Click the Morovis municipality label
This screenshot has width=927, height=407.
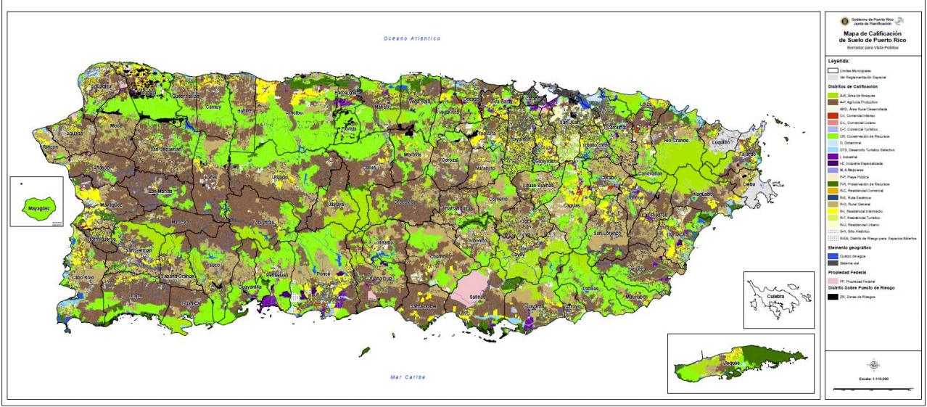[413, 155]
